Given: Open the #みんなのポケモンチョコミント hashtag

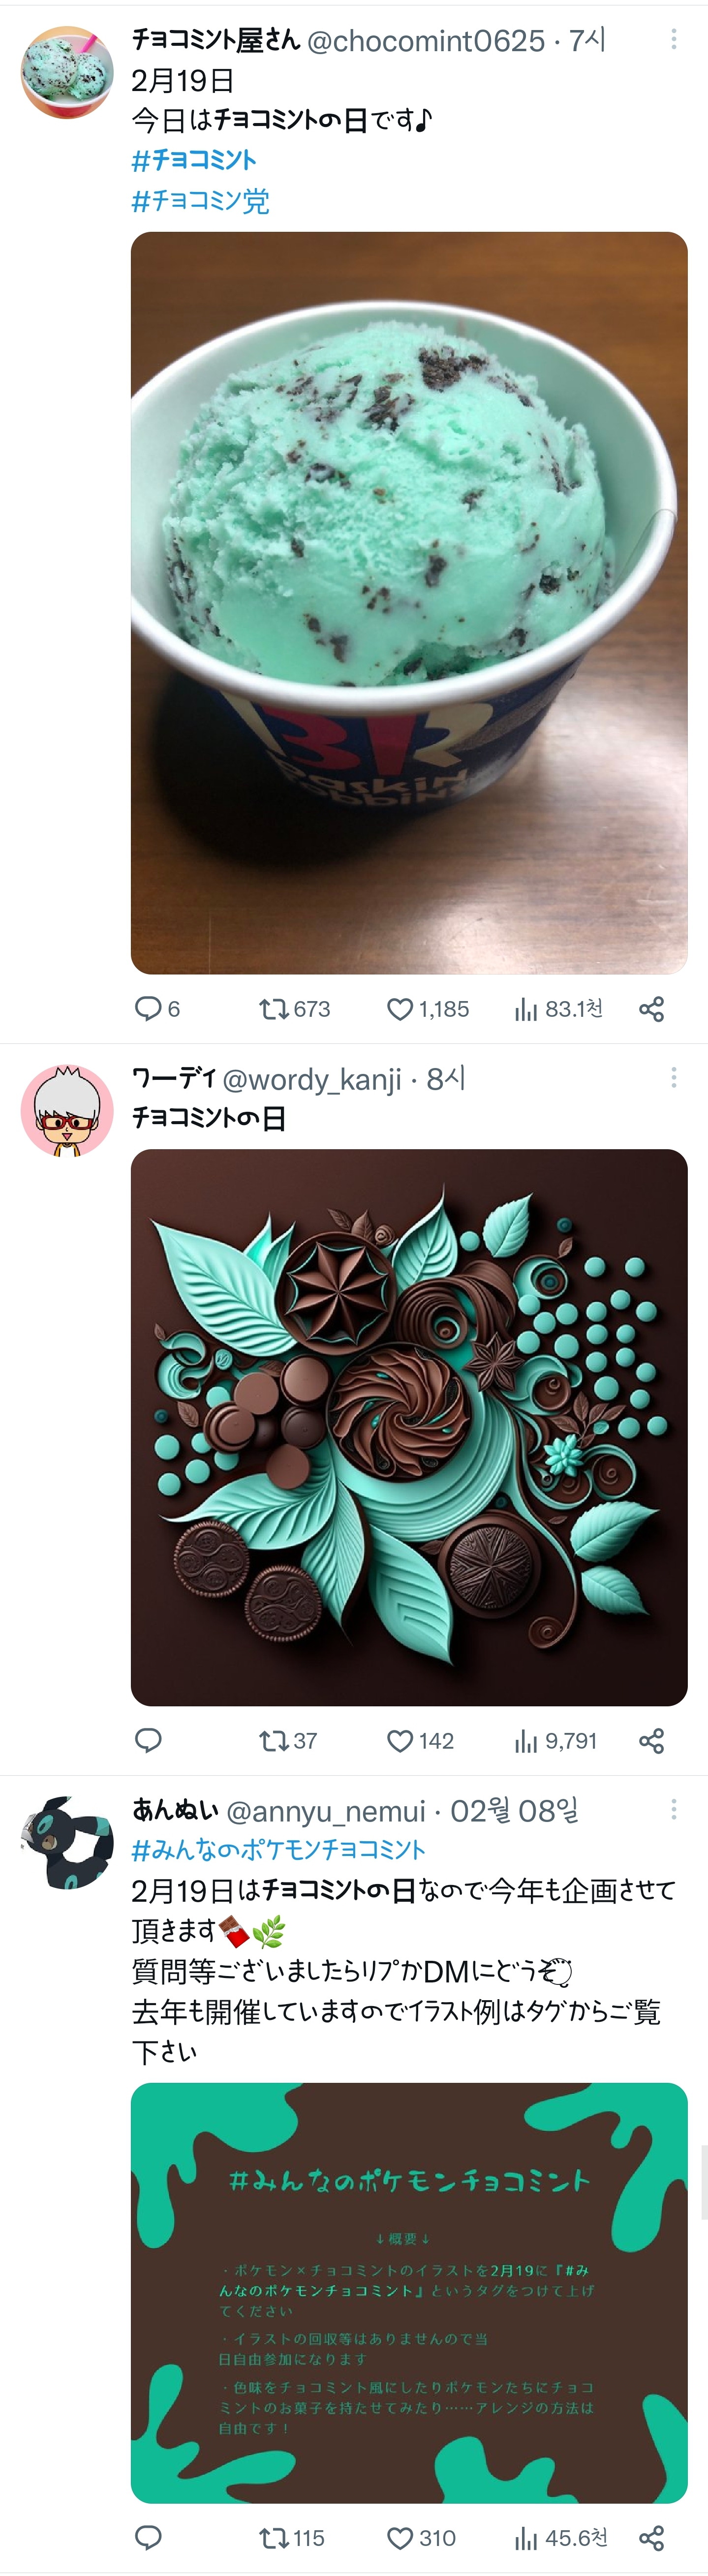Looking at the screenshot, I should [278, 1849].
